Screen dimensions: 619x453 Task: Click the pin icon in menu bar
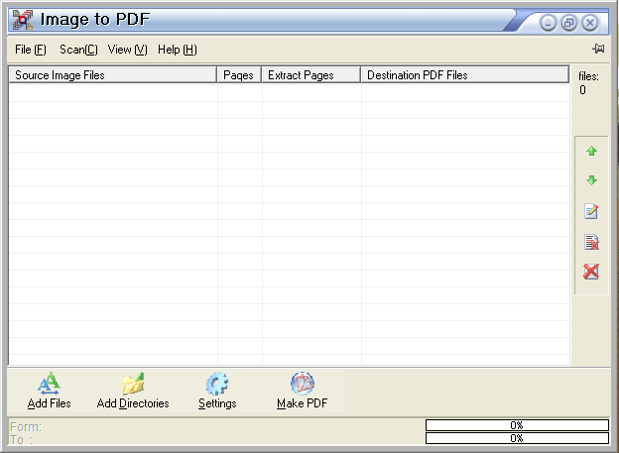coord(598,49)
